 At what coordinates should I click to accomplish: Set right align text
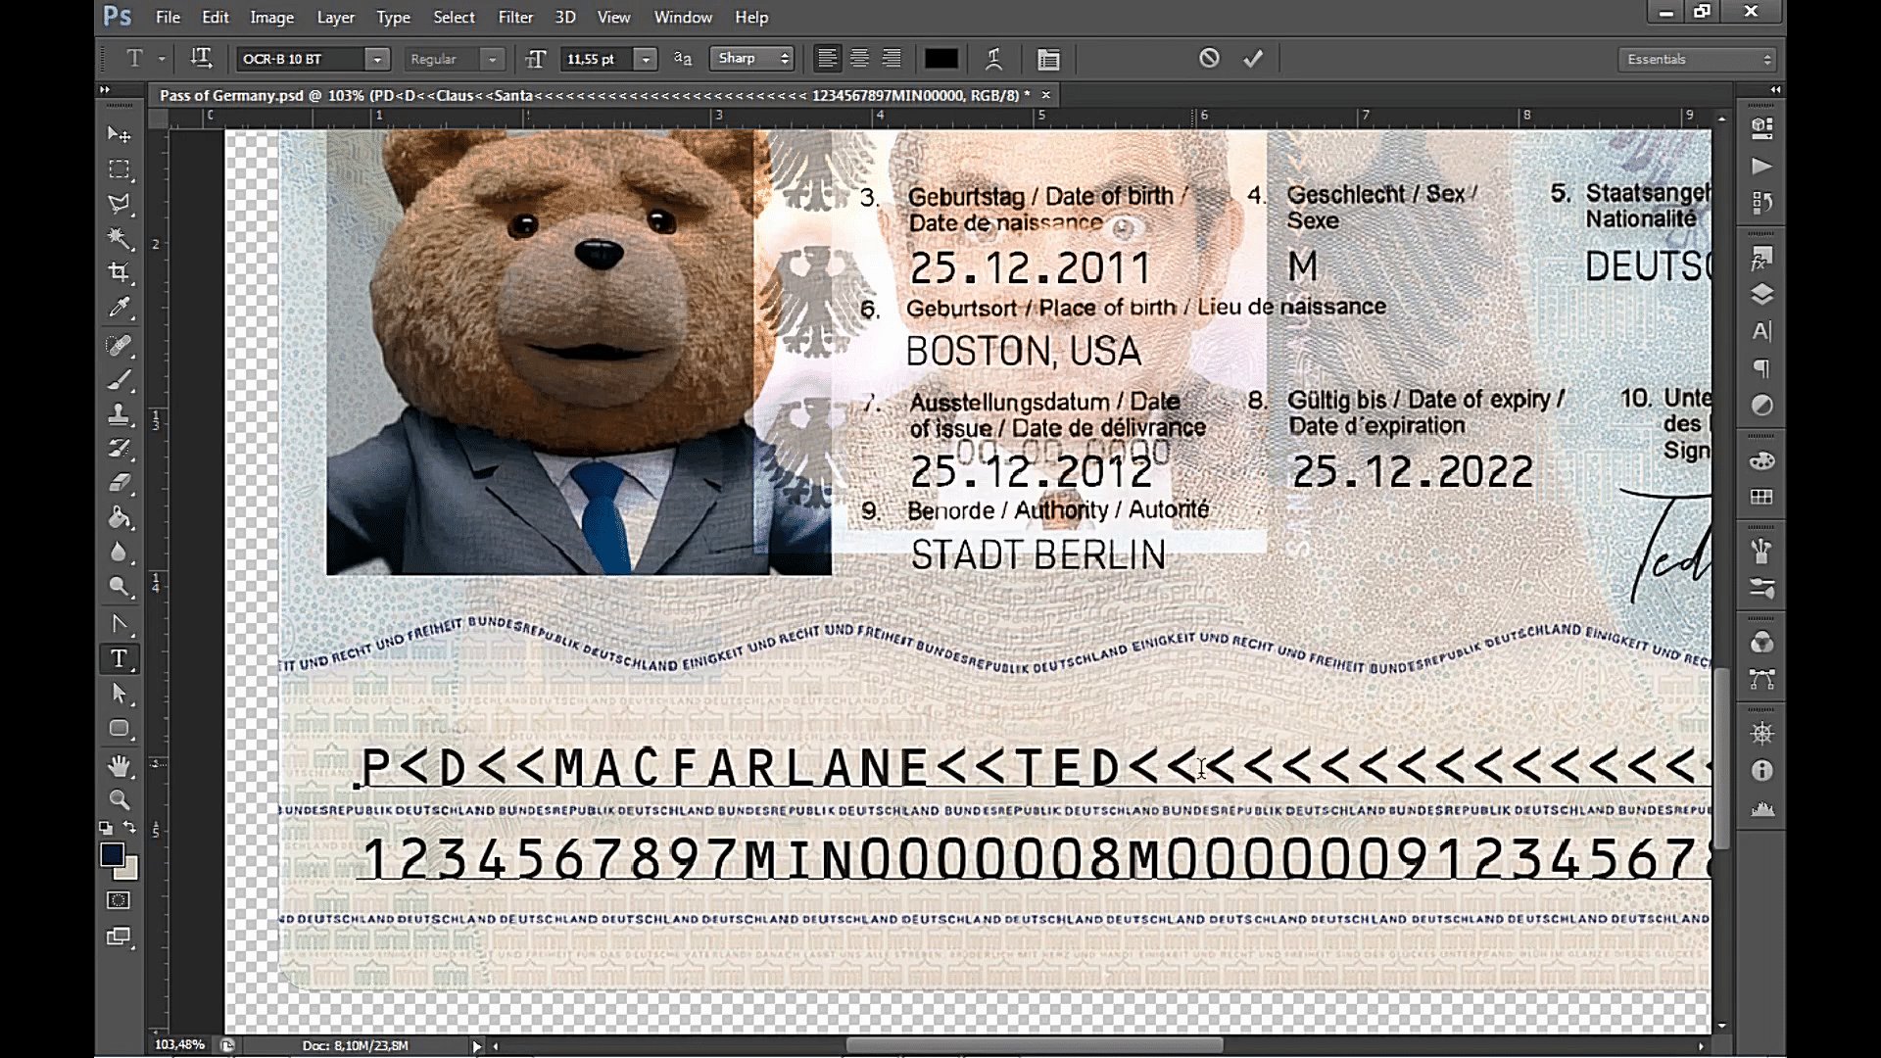892,59
